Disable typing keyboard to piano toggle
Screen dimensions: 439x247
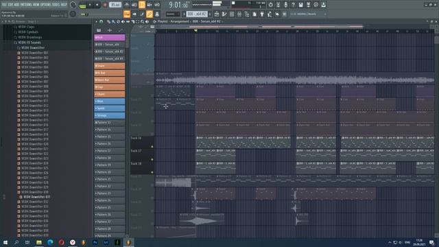pos(127,14)
